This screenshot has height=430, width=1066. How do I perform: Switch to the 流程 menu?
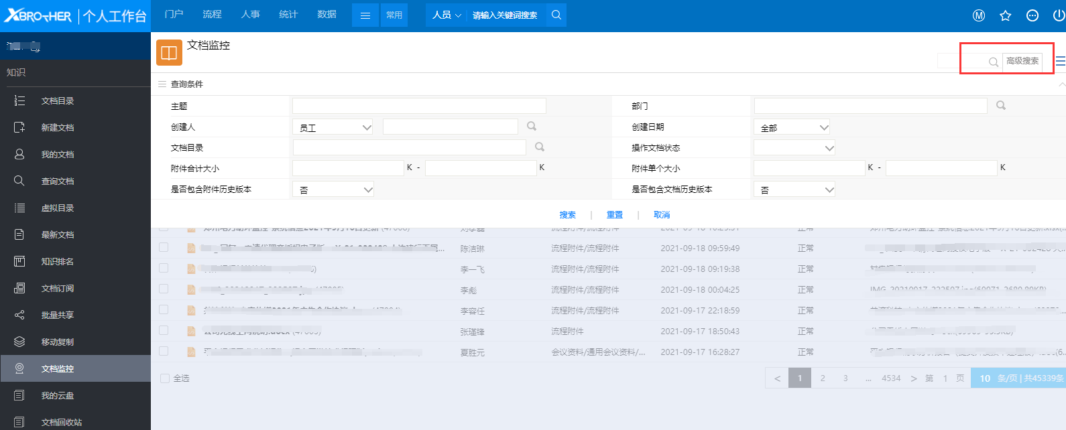click(x=212, y=14)
